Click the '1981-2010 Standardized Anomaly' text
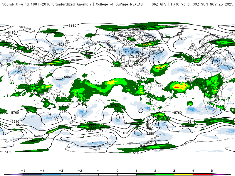This screenshot has width=235, height=176. coord(61,4)
